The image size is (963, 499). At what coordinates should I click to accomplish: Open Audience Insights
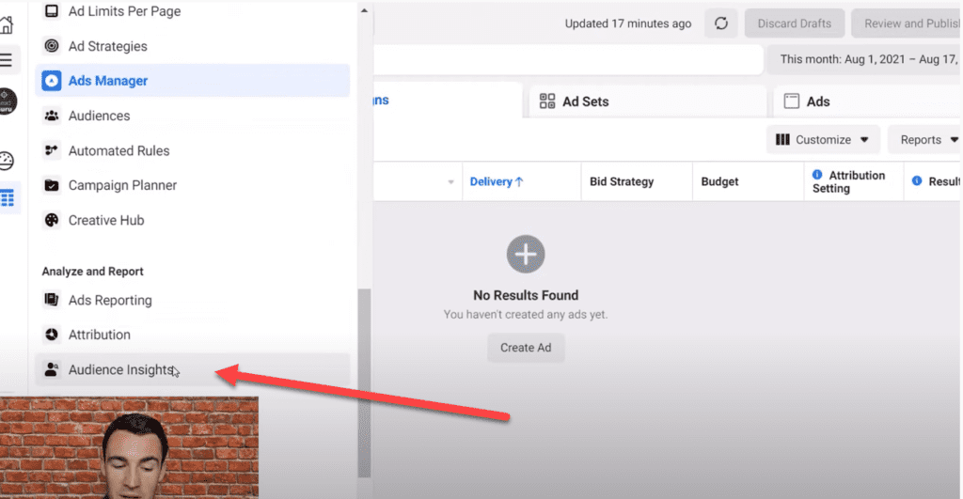coord(192,369)
